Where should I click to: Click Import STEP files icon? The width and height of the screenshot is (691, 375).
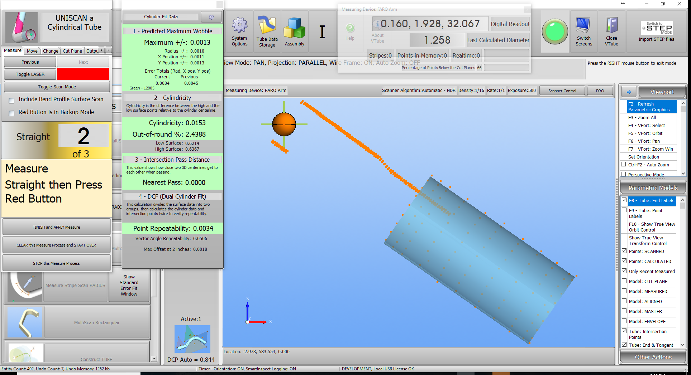pyautogui.click(x=656, y=29)
